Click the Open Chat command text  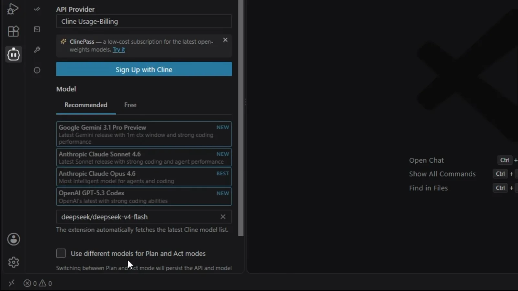pos(426,160)
